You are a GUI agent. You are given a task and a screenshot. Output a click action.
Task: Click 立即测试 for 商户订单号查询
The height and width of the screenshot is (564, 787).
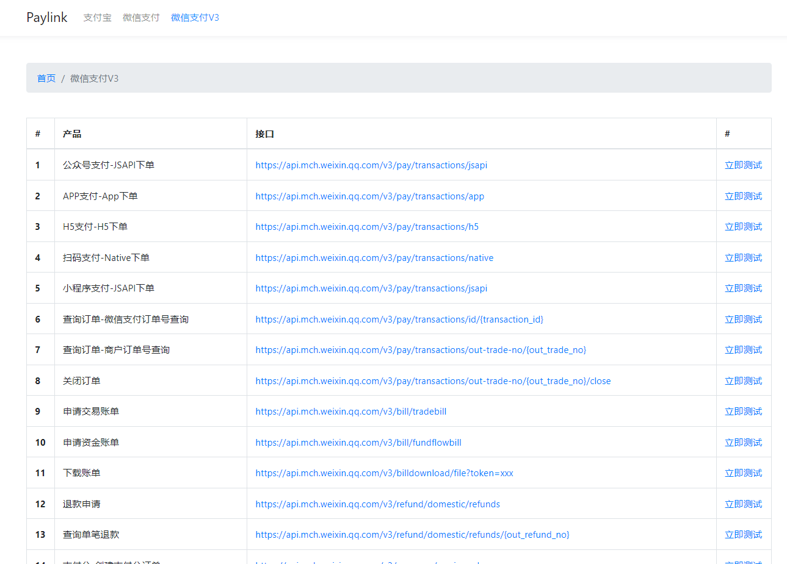tap(743, 350)
